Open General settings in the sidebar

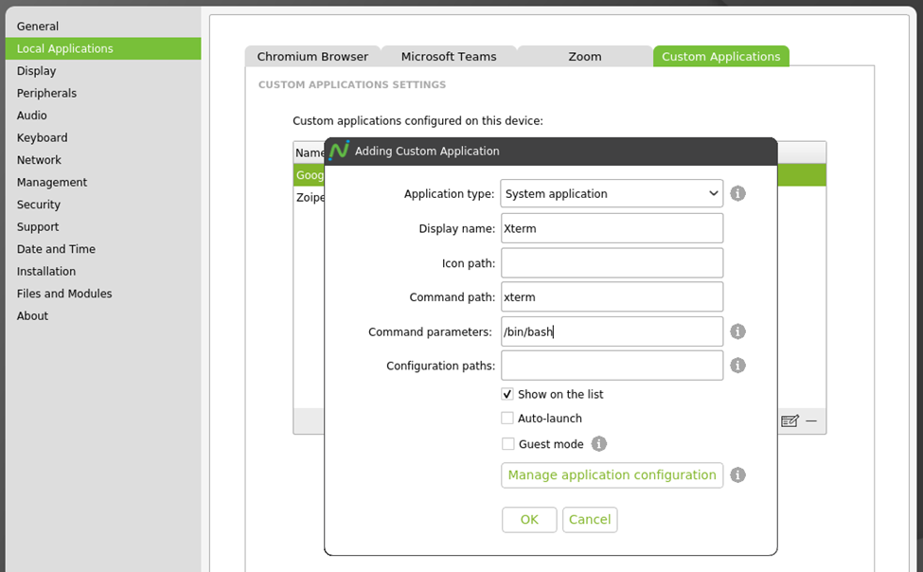103,26
